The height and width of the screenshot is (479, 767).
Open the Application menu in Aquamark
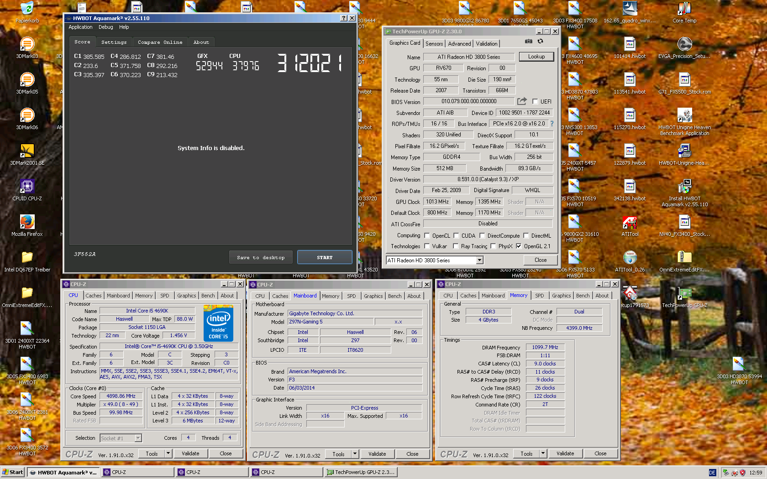pyautogui.click(x=80, y=27)
